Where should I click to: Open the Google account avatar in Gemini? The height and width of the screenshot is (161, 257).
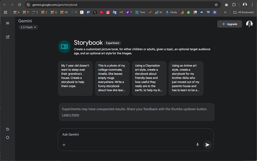click(x=249, y=24)
